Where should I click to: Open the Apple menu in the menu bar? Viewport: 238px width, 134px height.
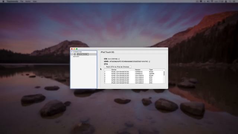[x=3, y=1]
